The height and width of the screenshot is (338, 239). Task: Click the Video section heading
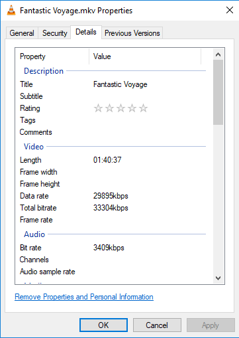point(34,147)
